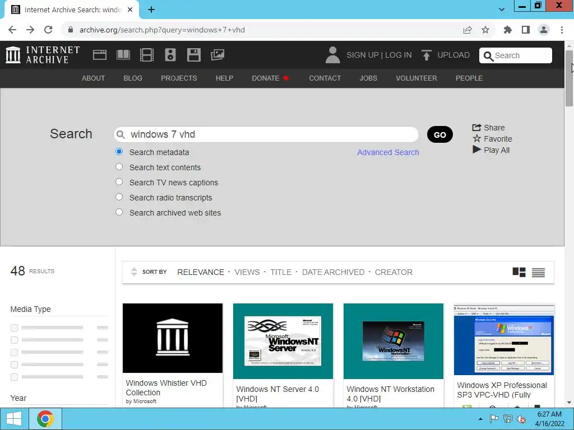Open Chrome tab search dropdown arrow
The width and height of the screenshot is (574, 430).
coord(502,10)
